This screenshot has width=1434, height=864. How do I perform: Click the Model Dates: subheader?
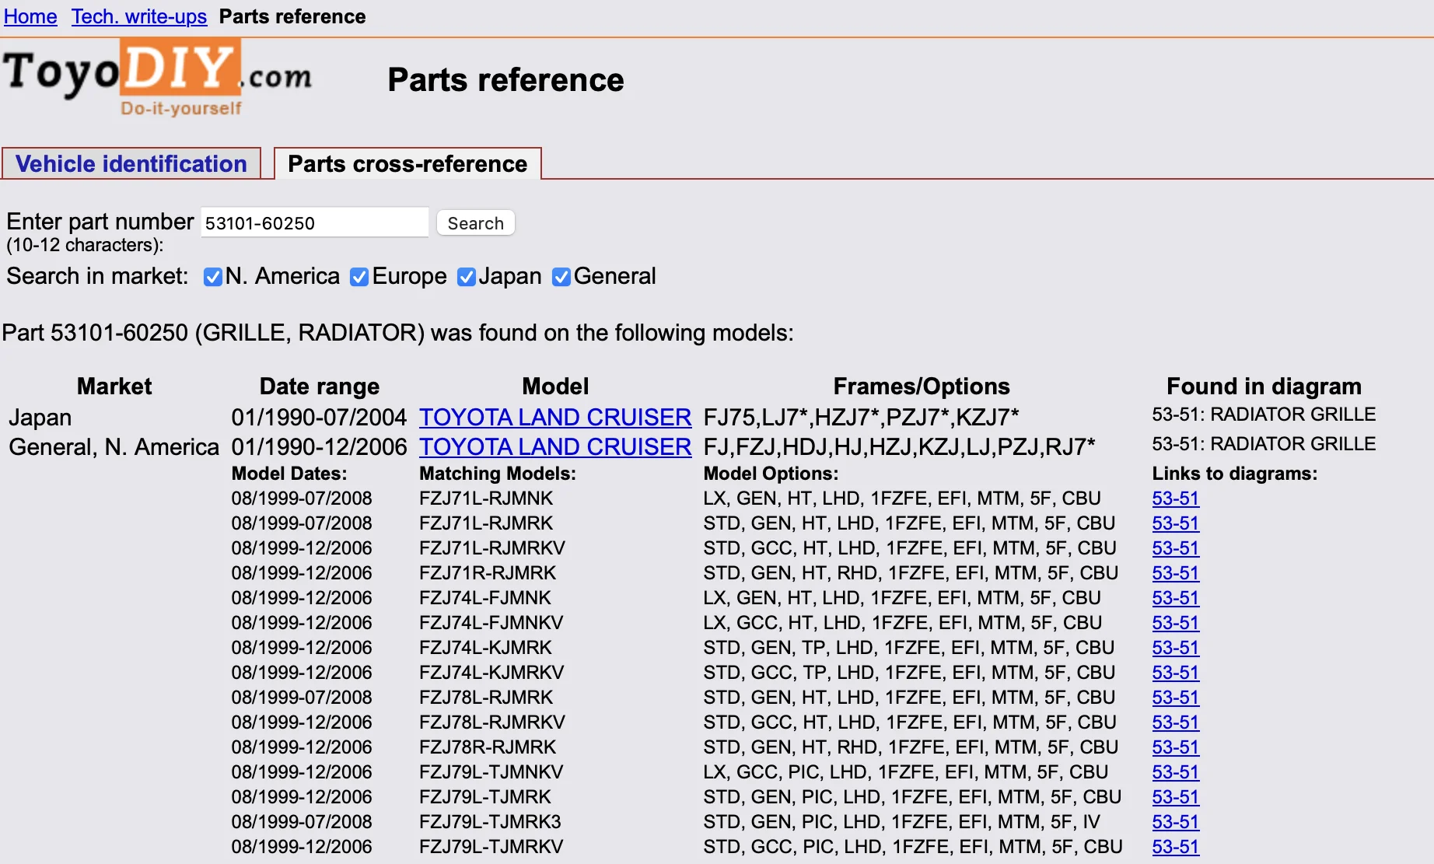(289, 474)
